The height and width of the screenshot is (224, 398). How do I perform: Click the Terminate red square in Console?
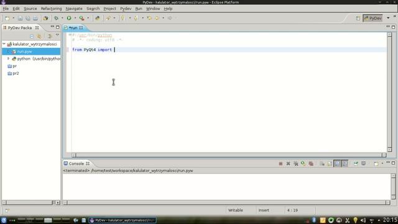pyautogui.click(x=280, y=164)
